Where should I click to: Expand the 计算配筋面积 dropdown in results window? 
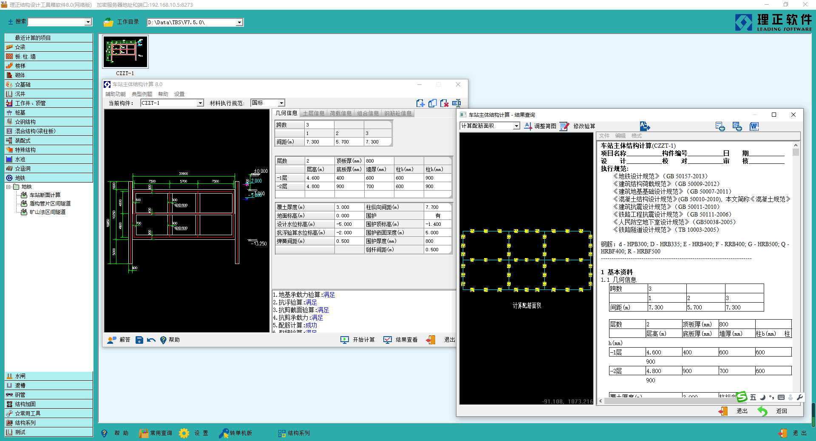pyautogui.click(x=516, y=126)
